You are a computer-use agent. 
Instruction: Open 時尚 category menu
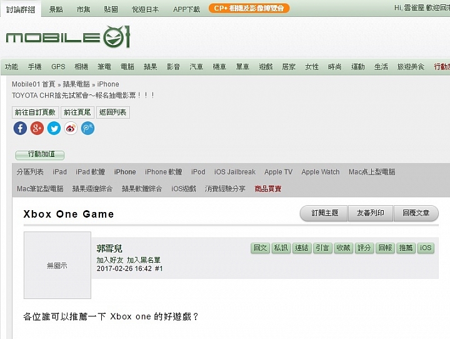pos(334,67)
